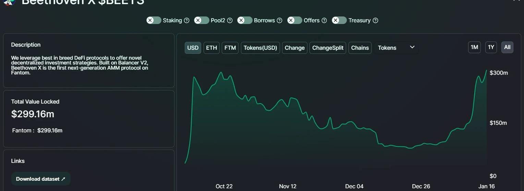Toggle Borrows switch on

(x=245, y=20)
